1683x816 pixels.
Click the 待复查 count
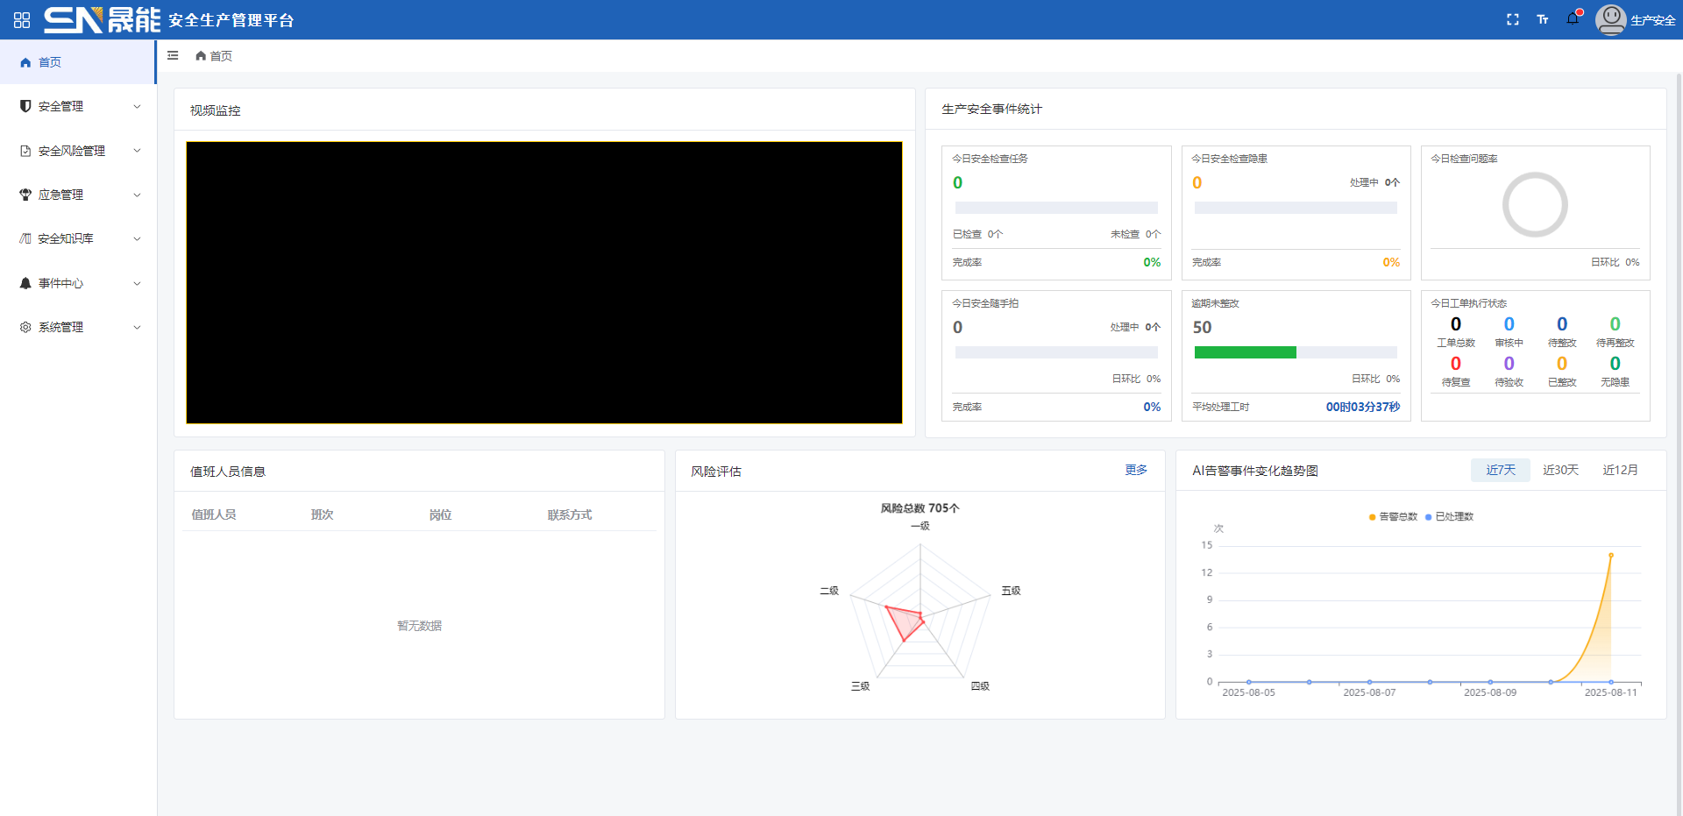[1456, 363]
